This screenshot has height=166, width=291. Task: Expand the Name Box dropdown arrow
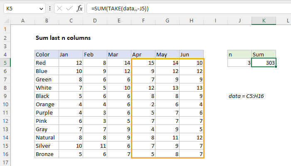41,9
